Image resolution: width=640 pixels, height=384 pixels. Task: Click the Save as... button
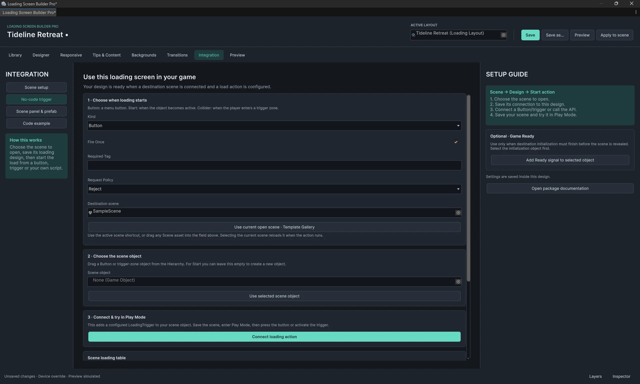[555, 35]
